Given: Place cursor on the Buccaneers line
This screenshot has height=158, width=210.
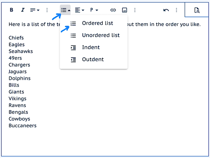Looking at the screenshot, I should pos(23,126).
